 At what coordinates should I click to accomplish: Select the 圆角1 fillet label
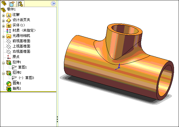point(17,83)
